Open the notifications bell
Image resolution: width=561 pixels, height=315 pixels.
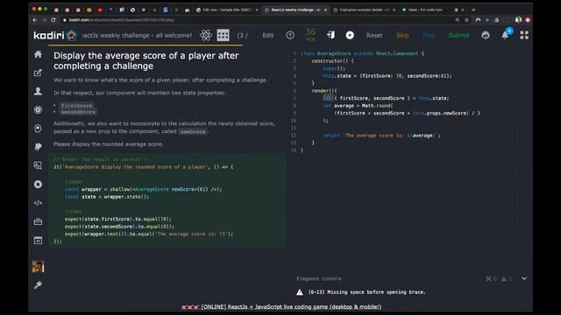click(x=505, y=35)
